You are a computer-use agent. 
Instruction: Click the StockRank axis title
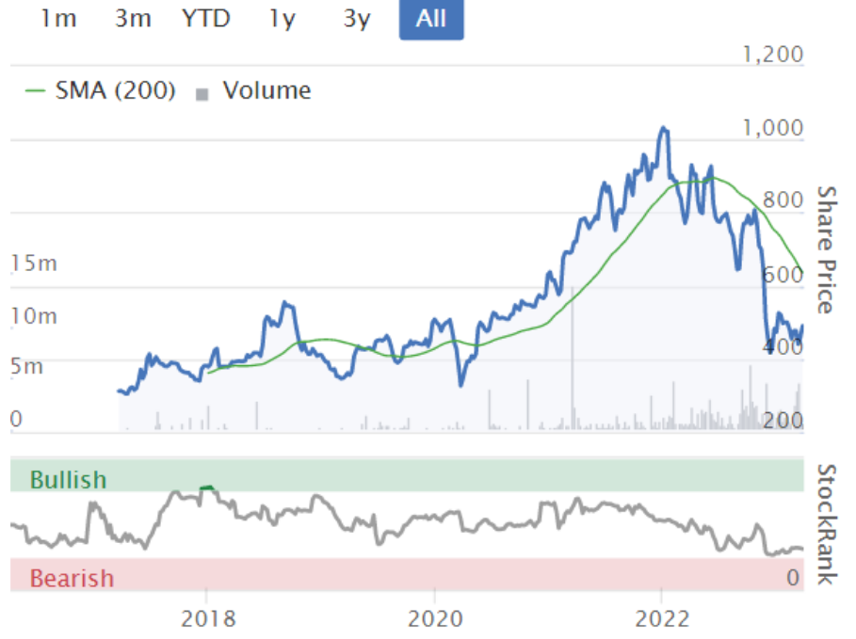825,524
